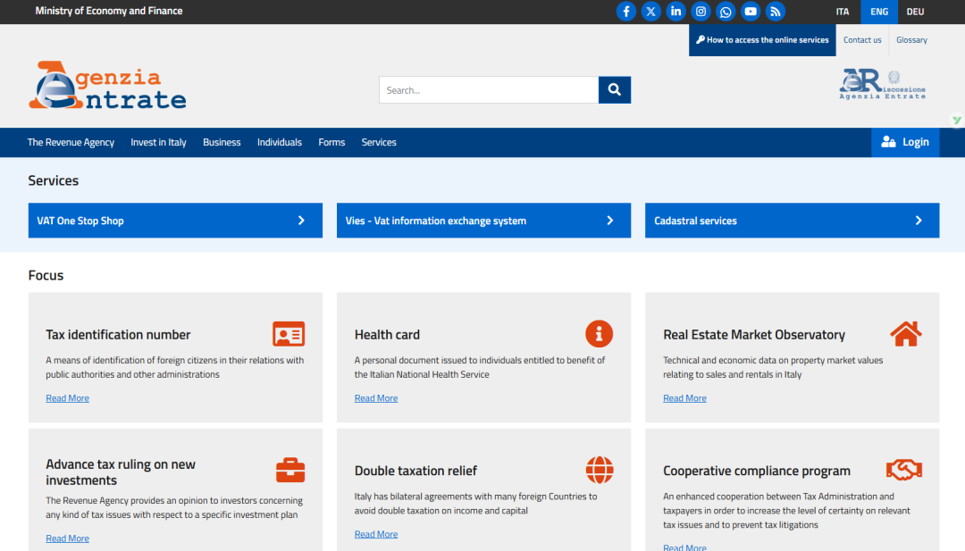Click the Agenzia Entrate Riscossione logo
Screen dimensions: 965x551
point(882,85)
